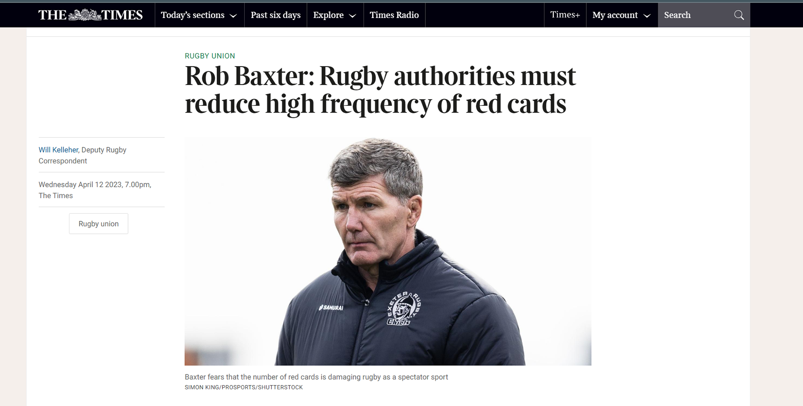
Task: Click the Today's sections label
Action: click(x=192, y=15)
